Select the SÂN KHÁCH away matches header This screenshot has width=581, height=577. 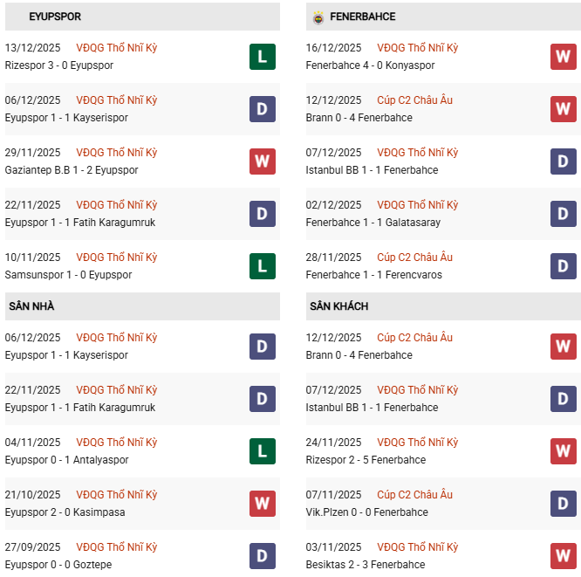click(x=338, y=306)
